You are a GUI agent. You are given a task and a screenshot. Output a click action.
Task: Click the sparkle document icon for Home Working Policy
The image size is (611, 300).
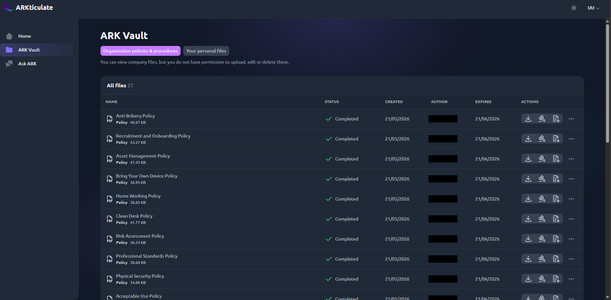(x=556, y=199)
